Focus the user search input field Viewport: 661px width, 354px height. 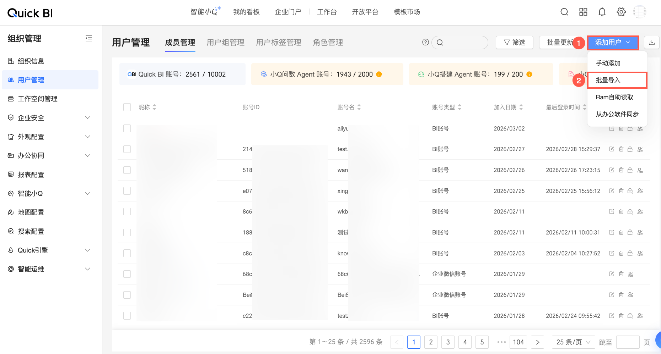[460, 43]
